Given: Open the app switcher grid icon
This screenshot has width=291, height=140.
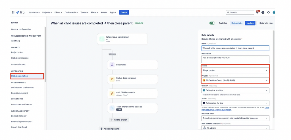Looking at the screenshot, I should click(13, 12).
